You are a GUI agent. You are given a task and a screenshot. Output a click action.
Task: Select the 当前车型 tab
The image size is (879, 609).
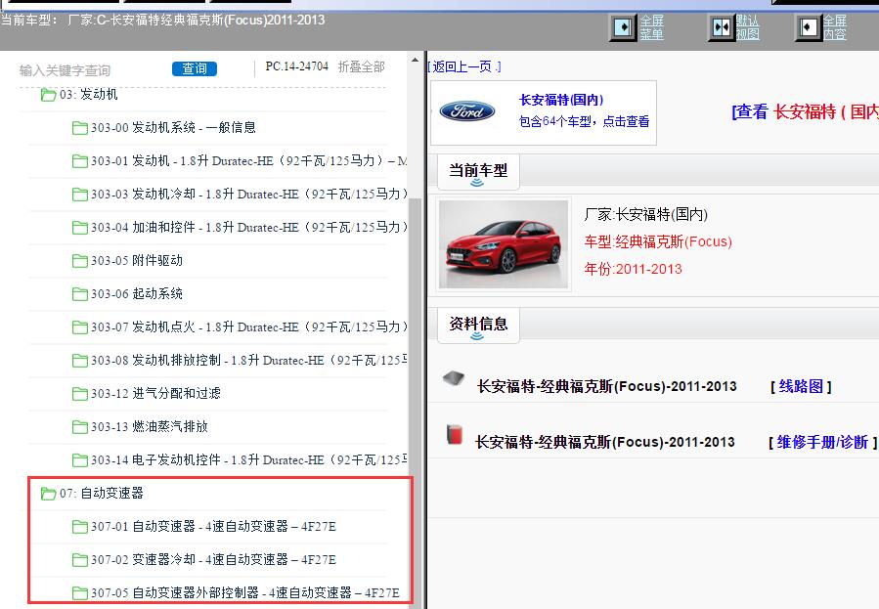tap(478, 171)
